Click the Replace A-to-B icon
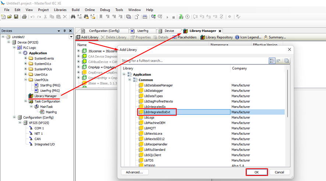 click(79, 17)
